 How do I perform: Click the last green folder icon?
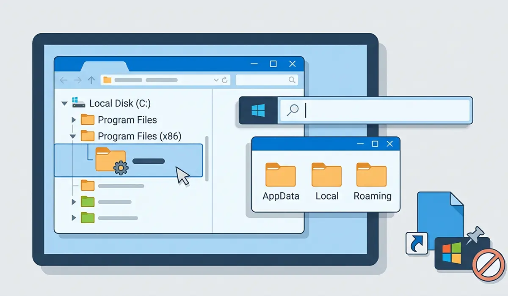tap(88, 217)
